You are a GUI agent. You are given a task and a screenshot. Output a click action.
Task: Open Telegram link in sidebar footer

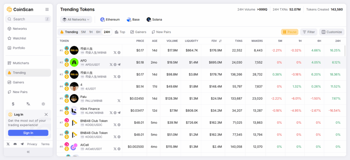click(22, 144)
